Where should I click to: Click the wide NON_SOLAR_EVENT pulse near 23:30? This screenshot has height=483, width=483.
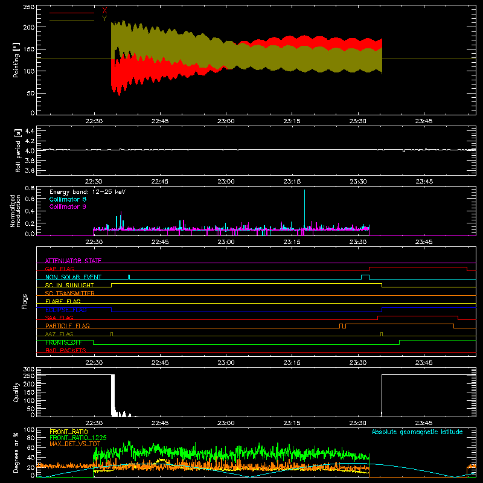tap(365, 277)
